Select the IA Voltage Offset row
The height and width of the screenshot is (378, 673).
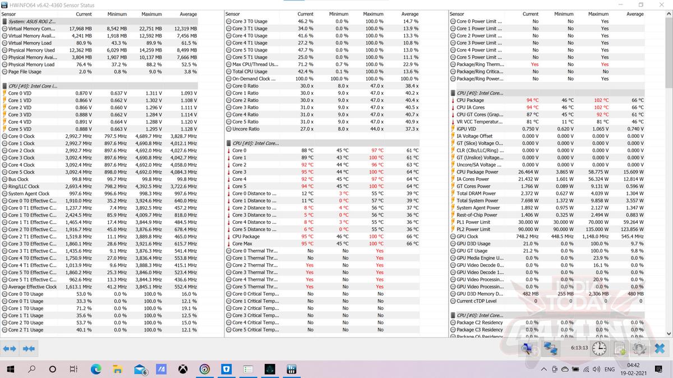click(x=547, y=136)
